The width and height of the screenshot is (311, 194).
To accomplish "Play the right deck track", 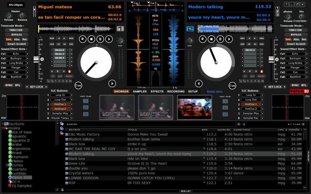I will click(229, 39).
